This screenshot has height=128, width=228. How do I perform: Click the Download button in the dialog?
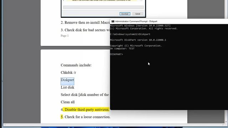(125, 14)
